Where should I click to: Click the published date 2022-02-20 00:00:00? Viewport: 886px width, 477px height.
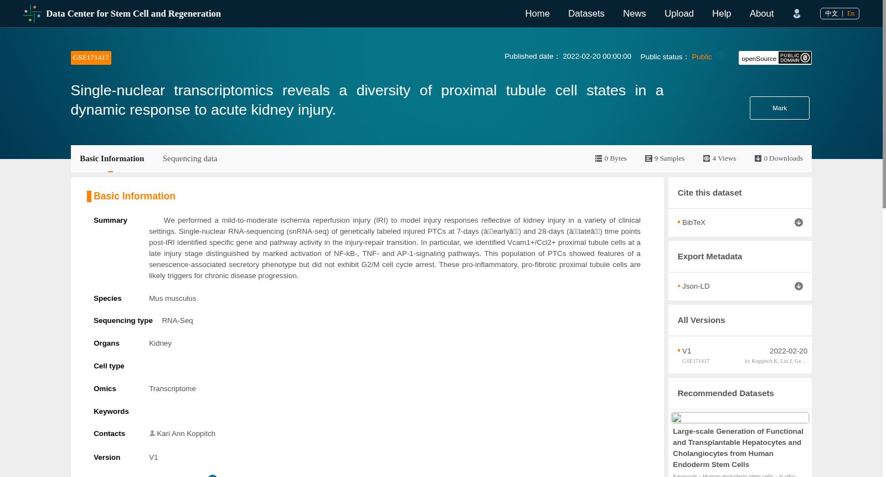pyautogui.click(x=597, y=56)
